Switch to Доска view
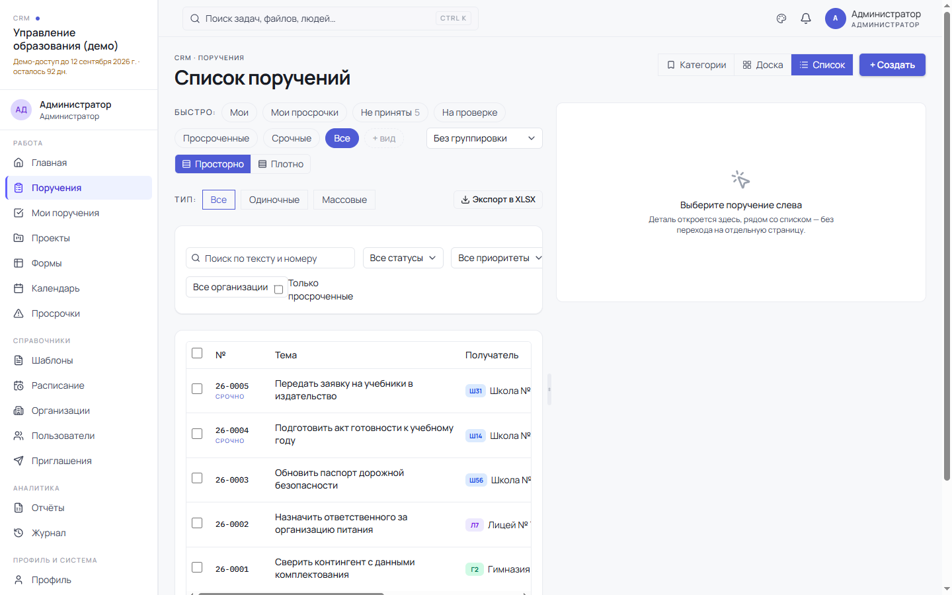The image size is (952, 595). (763, 65)
